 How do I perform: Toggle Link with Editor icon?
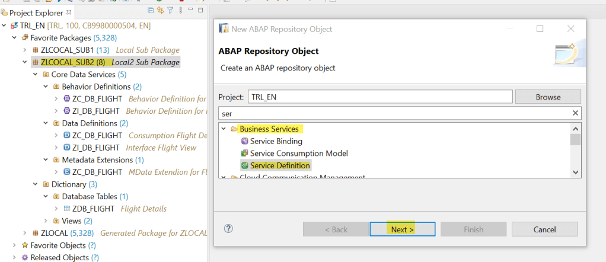tap(161, 10)
